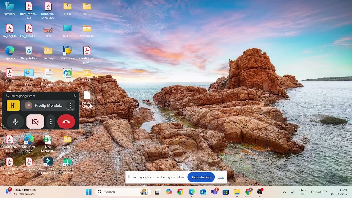352x198 pixels.
Task: Return to the Meet tab via yellow door button
Action: click(13, 105)
